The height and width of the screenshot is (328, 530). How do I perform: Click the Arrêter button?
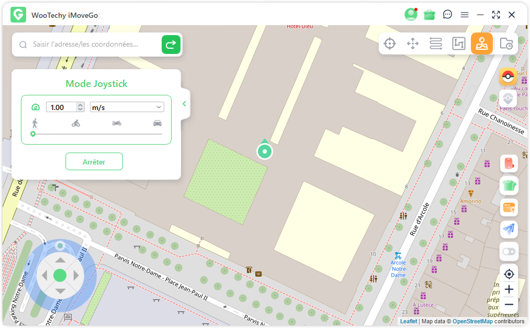94,162
